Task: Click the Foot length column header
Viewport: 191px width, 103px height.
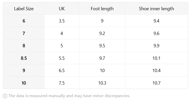Action: click(102, 8)
